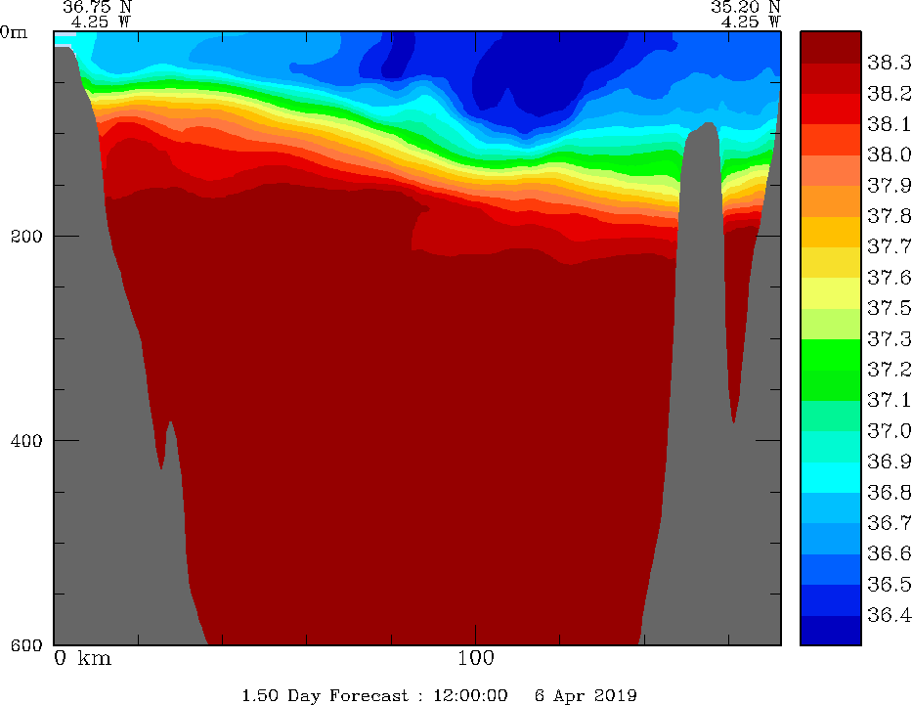Click the 100 distance axis label
Screen dimensions: 912x705
coord(475,658)
